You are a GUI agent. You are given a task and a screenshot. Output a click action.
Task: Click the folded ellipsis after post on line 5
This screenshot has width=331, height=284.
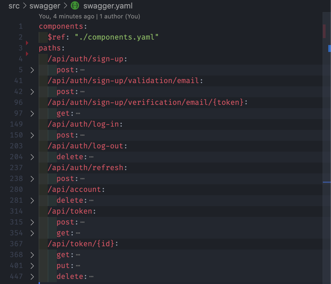82,70
